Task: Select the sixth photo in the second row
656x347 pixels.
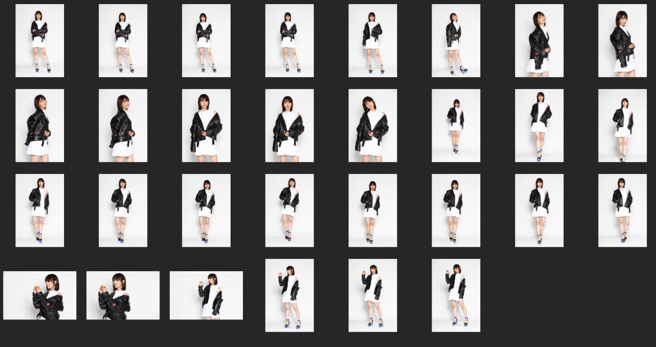Action: coord(456,126)
